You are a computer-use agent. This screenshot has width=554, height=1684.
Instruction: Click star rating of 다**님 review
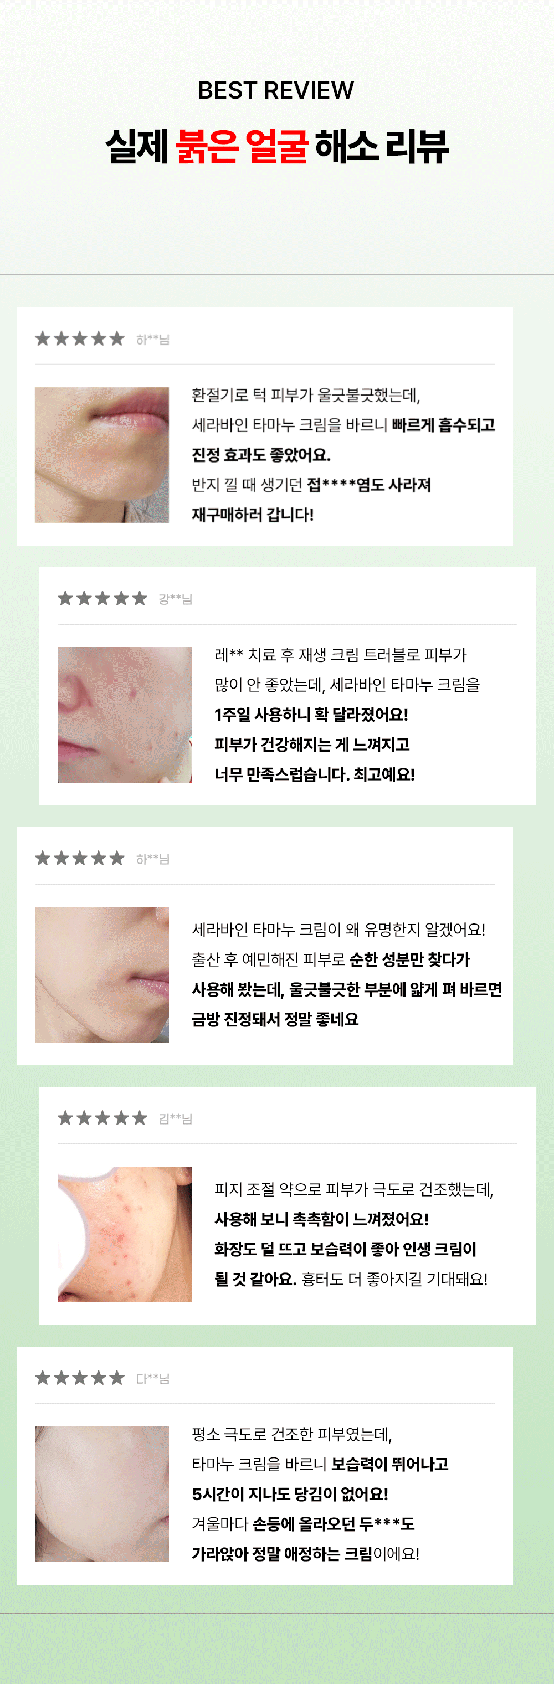[x=80, y=1378]
